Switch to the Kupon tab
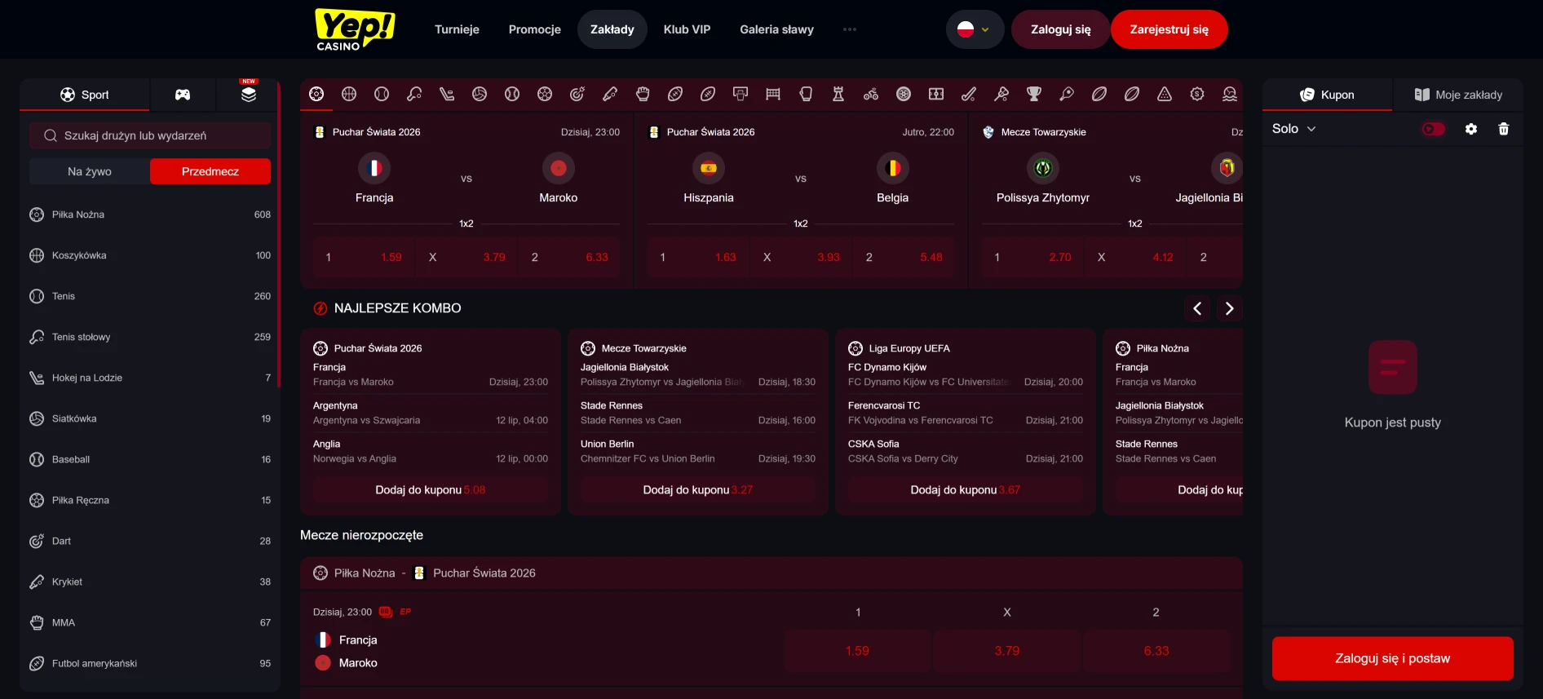This screenshot has height=699, width=1543. [1327, 95]
